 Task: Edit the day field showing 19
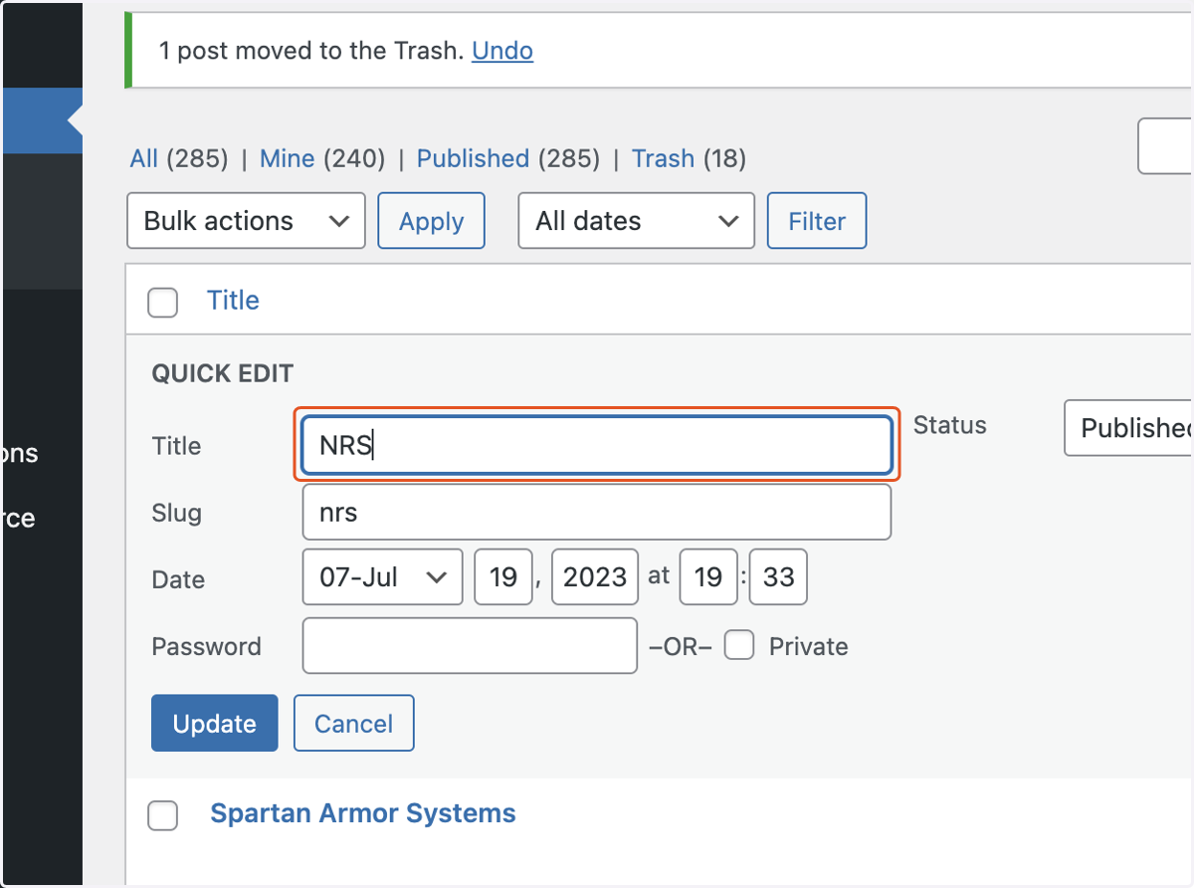pyautogui.click(x=503, y=576)
